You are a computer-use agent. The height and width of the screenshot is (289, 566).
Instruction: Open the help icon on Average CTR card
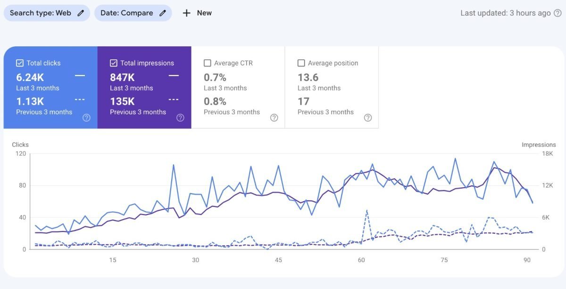click(274, 117)
